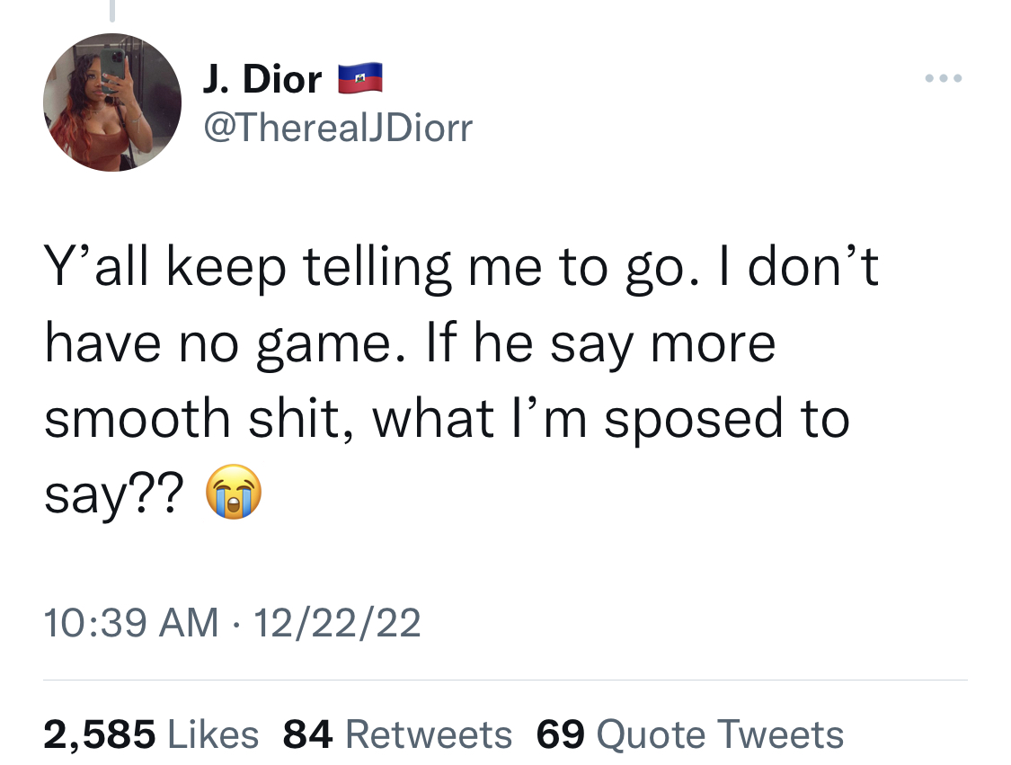Click the number 69 in stats

[x=561, y=734]
